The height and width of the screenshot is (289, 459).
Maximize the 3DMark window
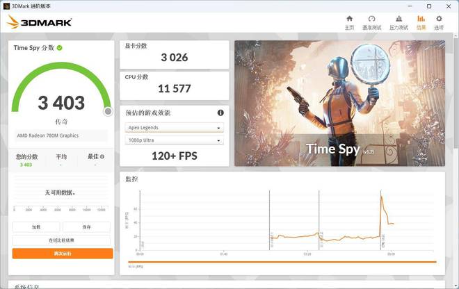tap(429, 6)
